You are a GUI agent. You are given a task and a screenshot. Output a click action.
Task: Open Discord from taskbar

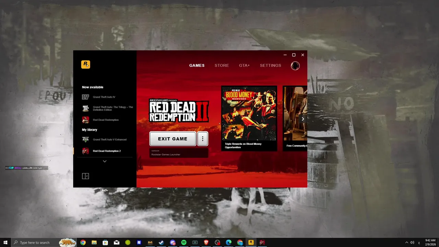pyautogui.click(x=173, y=243)
